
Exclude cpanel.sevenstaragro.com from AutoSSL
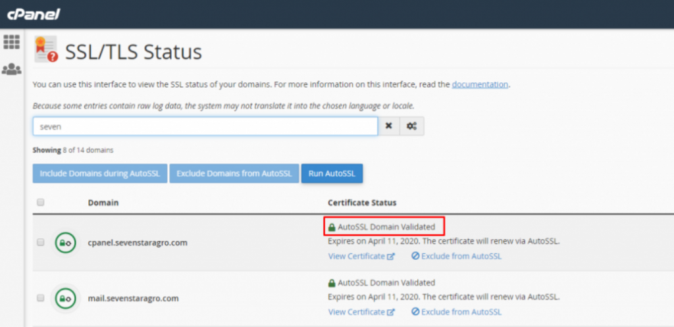[457, 256]
